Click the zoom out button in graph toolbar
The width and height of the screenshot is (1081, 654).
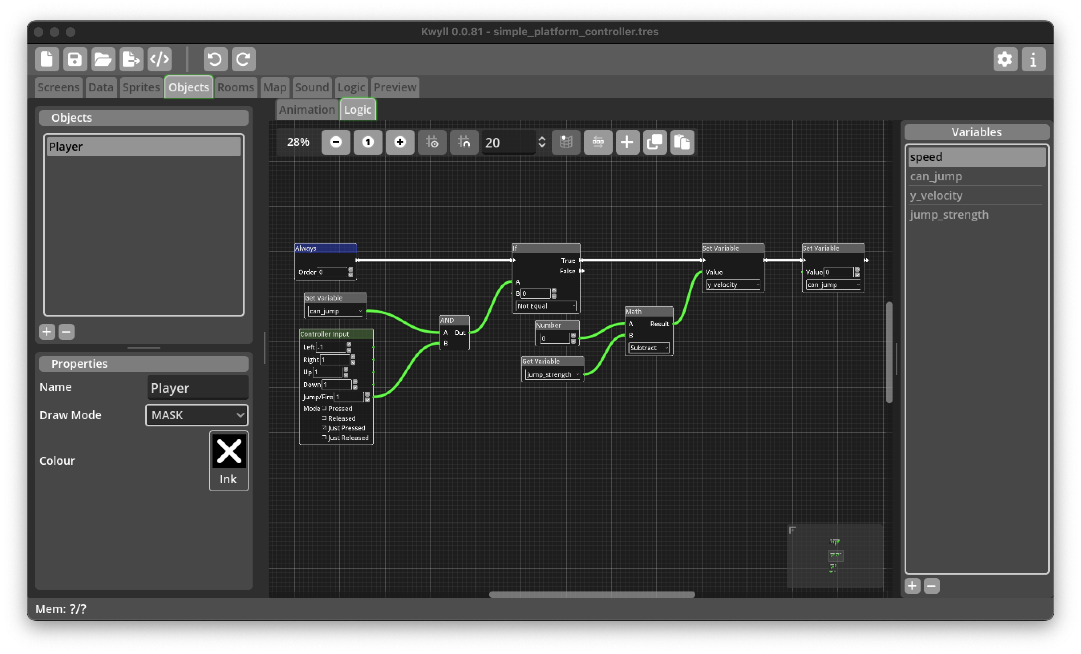(x=336, y=142)
